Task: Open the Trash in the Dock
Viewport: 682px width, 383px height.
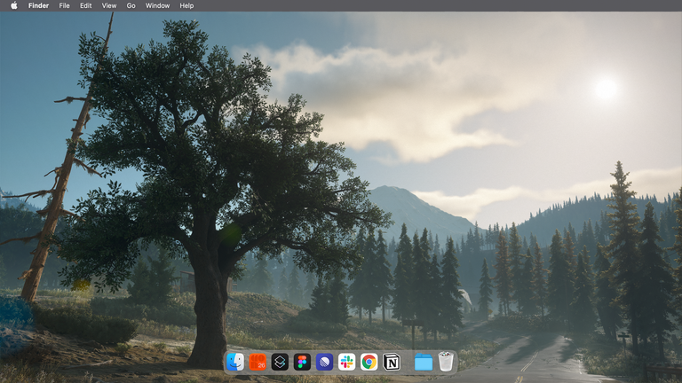Action: point(446,362)
